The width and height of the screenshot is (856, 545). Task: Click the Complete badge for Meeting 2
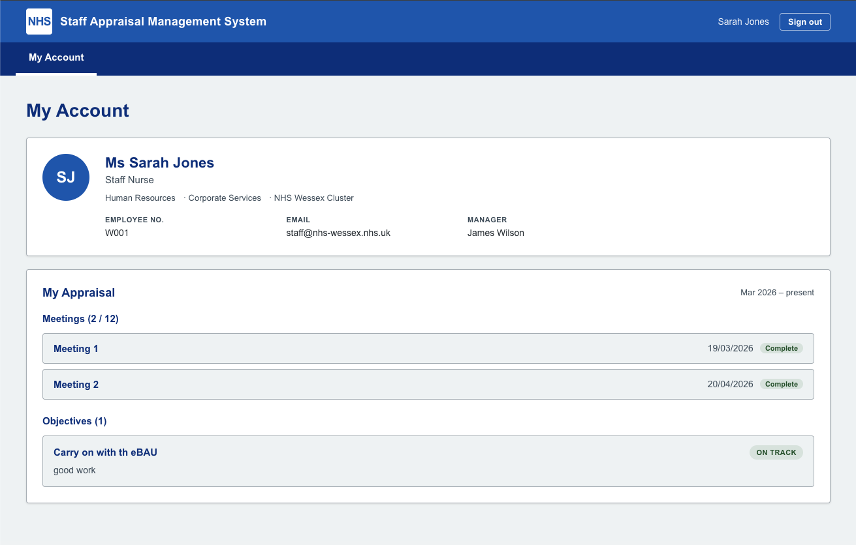[x=781, y=384]
